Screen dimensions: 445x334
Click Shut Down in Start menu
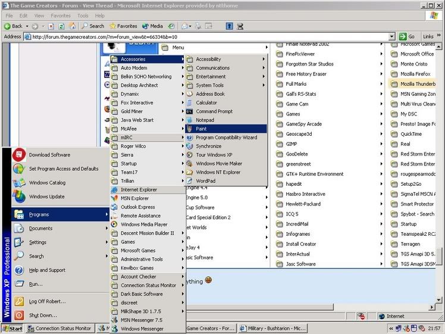61,316
